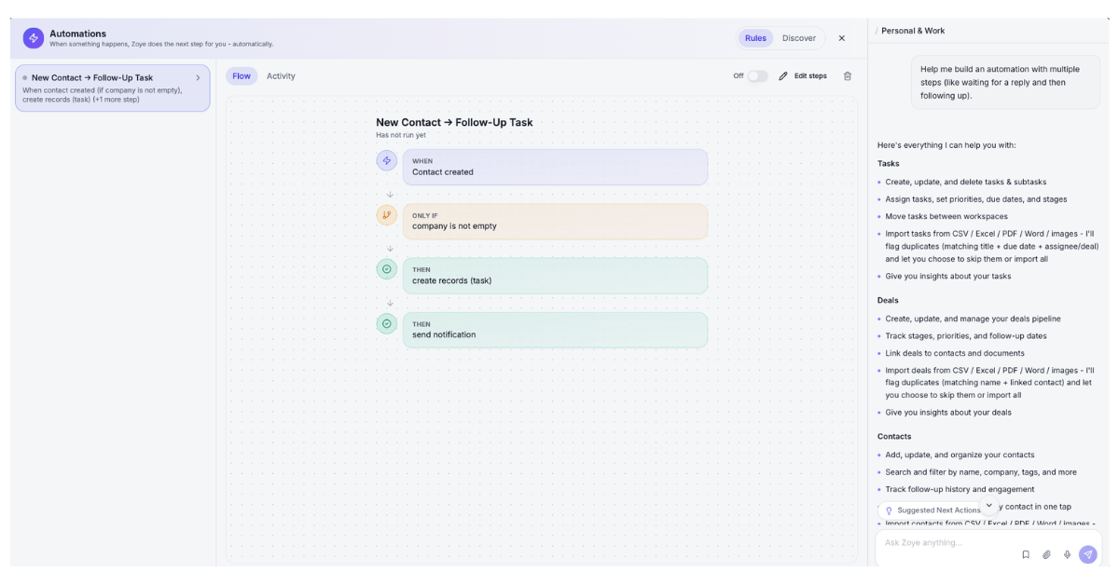Viewport: 1119px width, 585px height.
Task: Click the Automations lightning logo icon
Action: click(34, 38)
